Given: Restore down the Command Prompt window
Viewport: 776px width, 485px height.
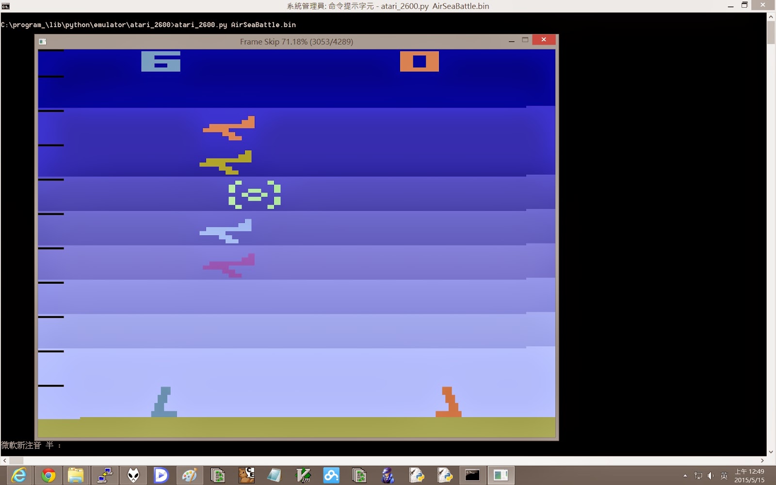Looking at the screenshot, I should (x=744, y=5).
